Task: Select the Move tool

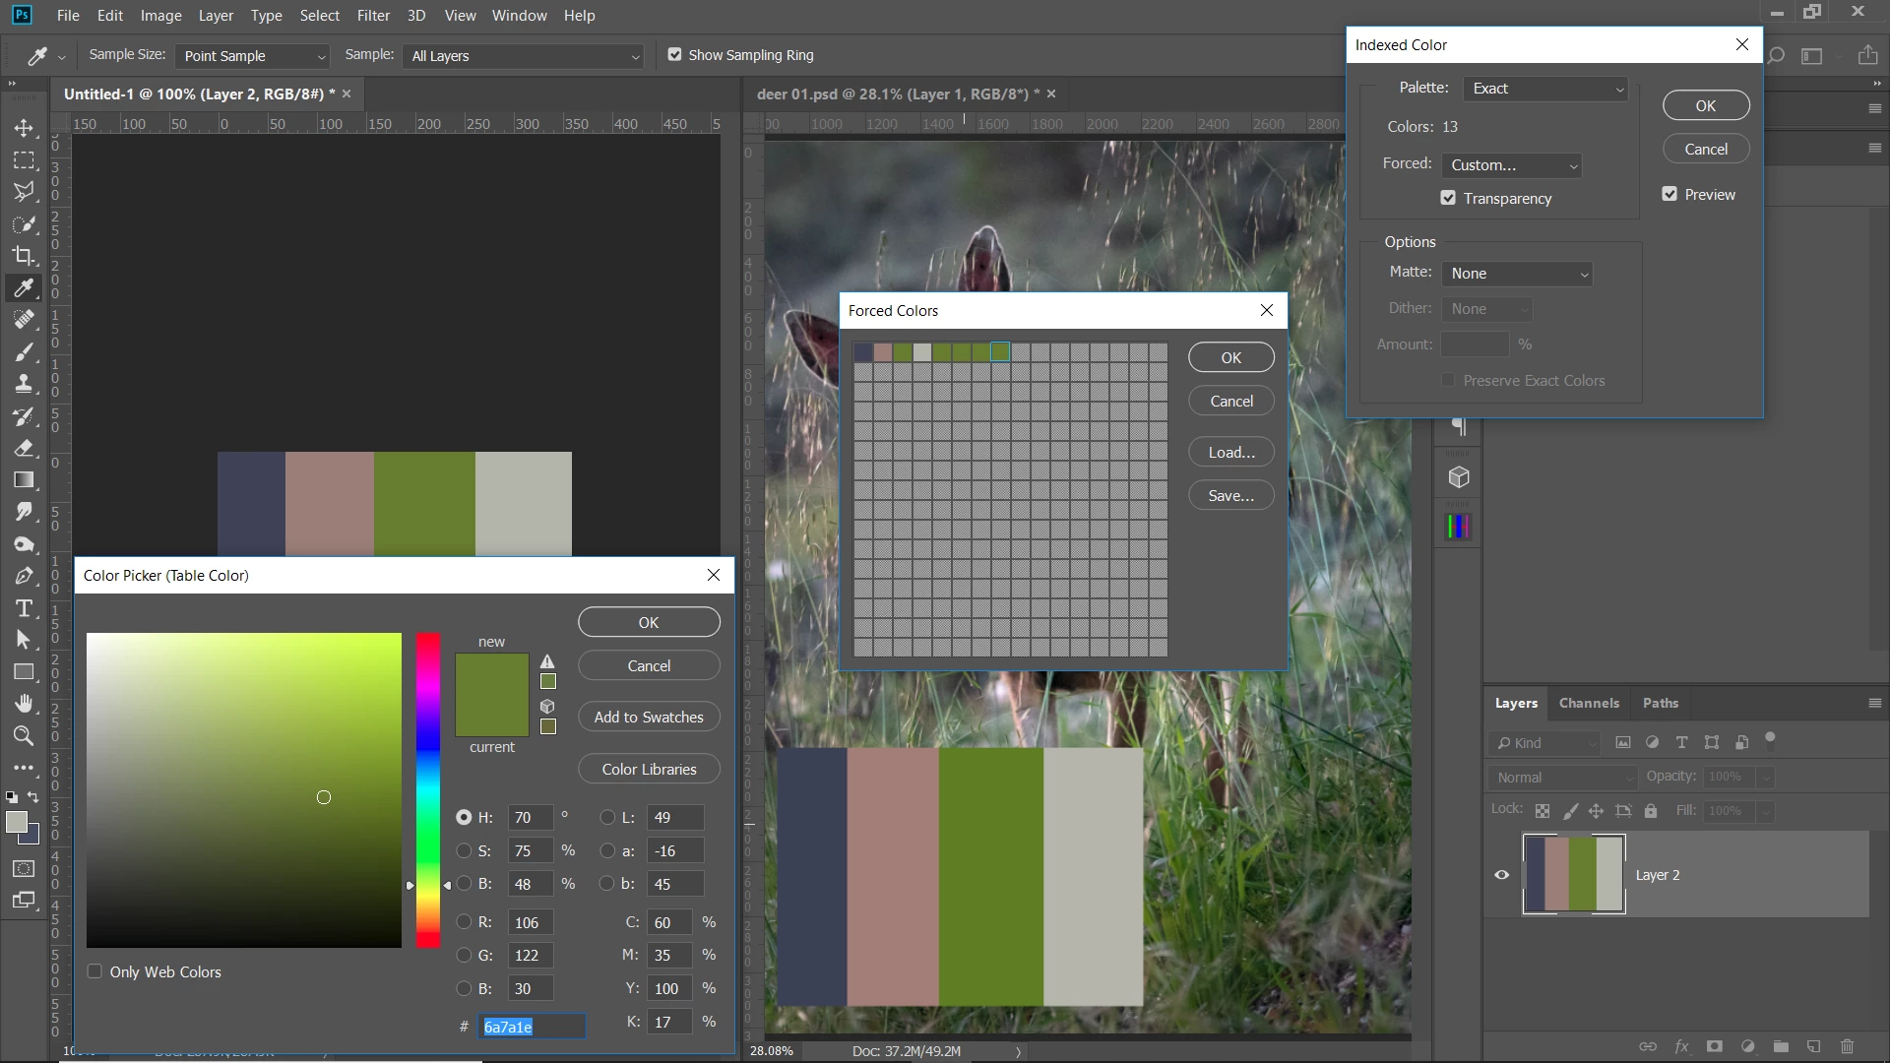Action: point(24,128)
